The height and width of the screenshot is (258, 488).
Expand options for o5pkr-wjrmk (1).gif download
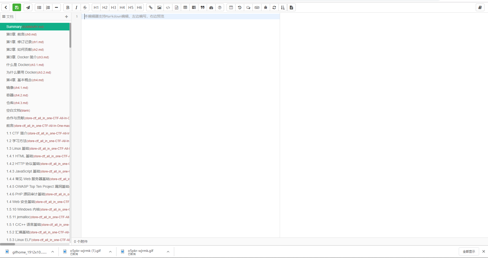click(110, 252)
